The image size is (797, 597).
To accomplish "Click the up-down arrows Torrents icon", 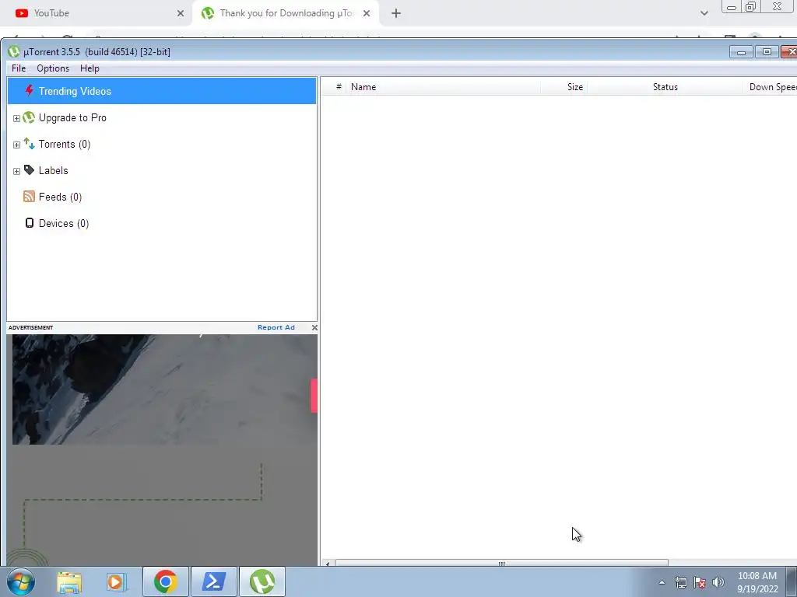I will (29, 144).
